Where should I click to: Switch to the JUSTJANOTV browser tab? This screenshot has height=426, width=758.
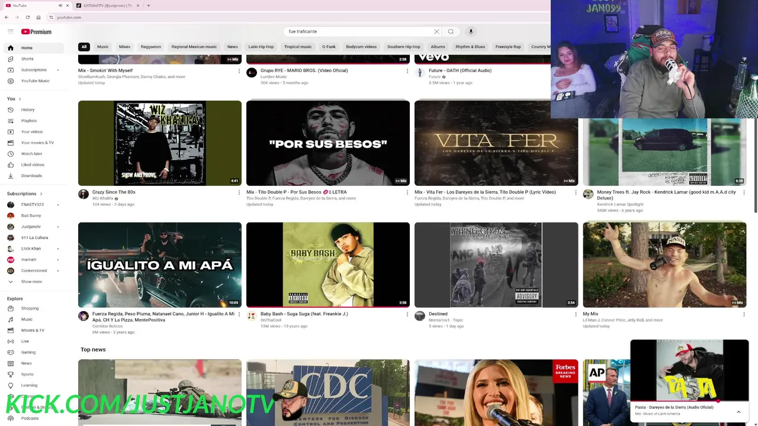pos(107,5)
